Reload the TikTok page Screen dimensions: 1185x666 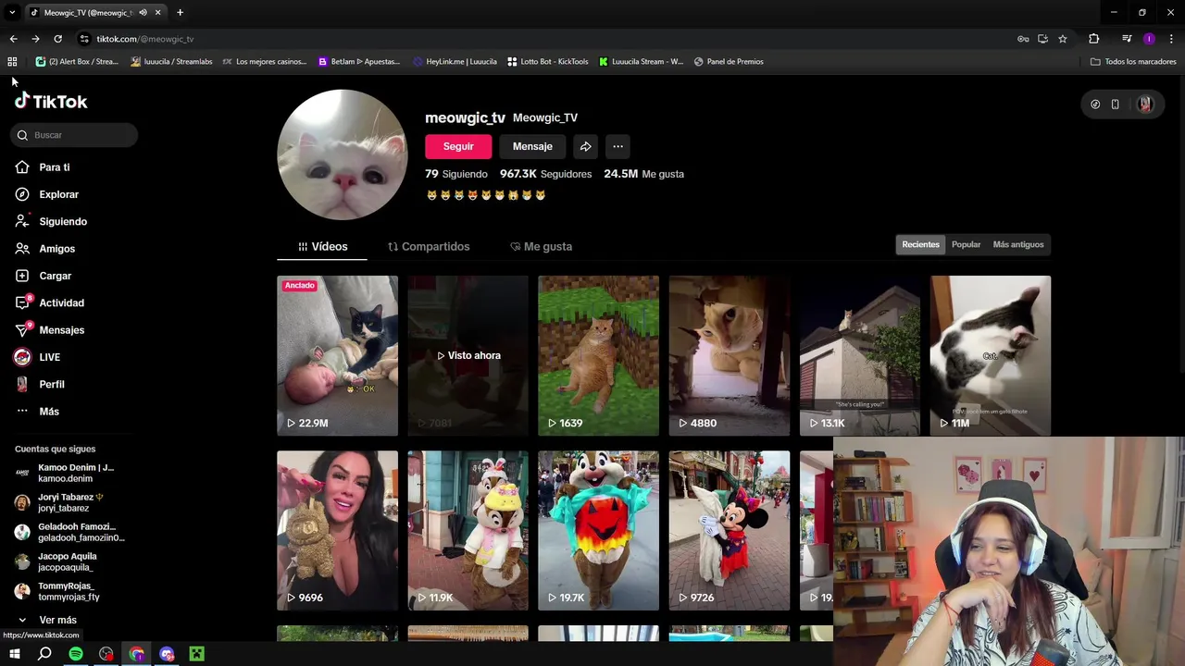[57, 39]
